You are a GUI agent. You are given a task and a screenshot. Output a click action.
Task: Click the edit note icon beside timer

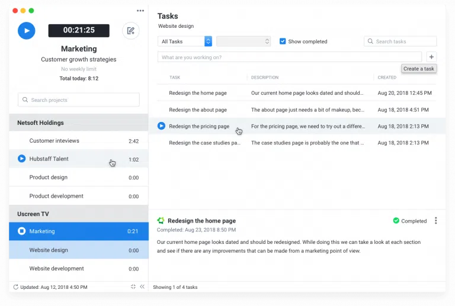pyautogui.click(x=131, y=31)
